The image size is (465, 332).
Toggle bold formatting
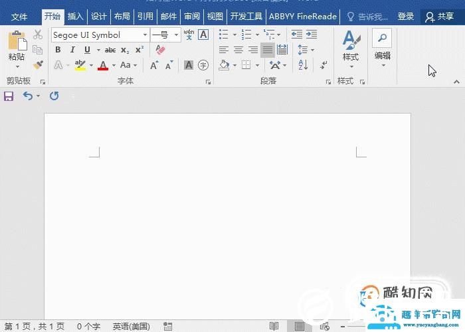pos(58,50)
